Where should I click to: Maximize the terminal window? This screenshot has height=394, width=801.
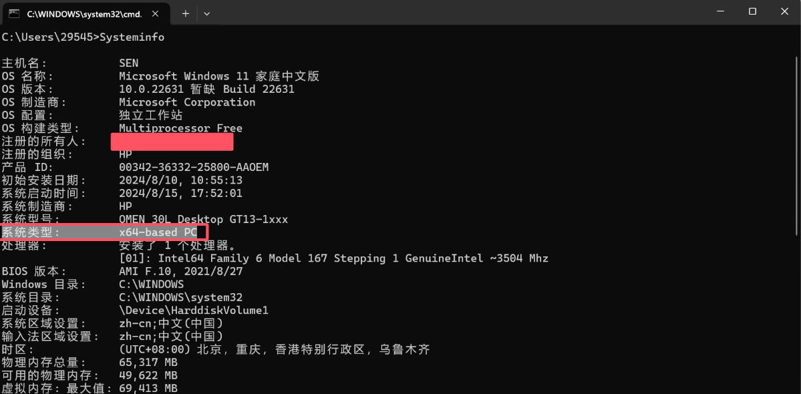pyautogui.click(x=752, y=11)
